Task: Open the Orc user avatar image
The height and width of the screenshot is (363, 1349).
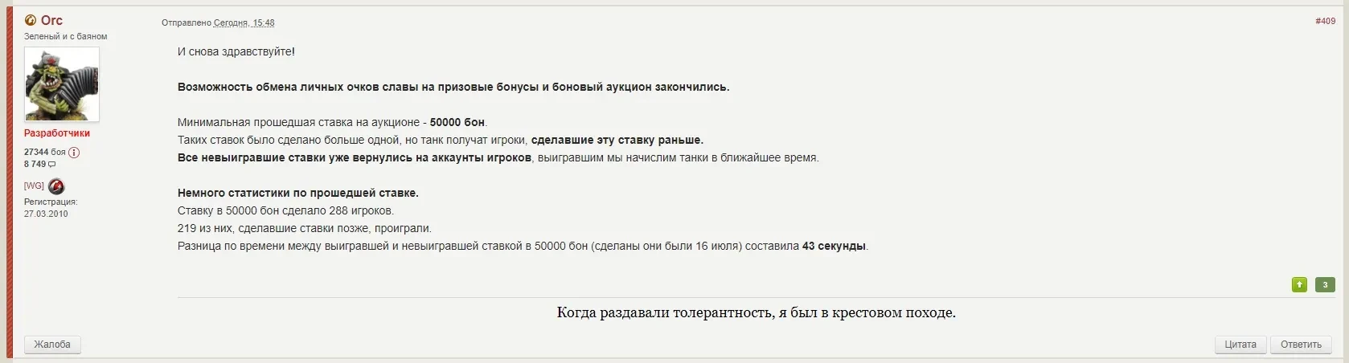Action: (62, 84)
